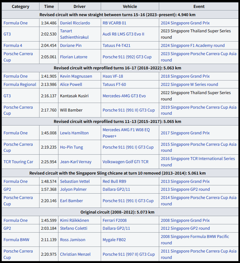The height and width of the screenshot is (263, 240).
Task: Click the Mygale FB02 link
Action: tap(114, 240)
